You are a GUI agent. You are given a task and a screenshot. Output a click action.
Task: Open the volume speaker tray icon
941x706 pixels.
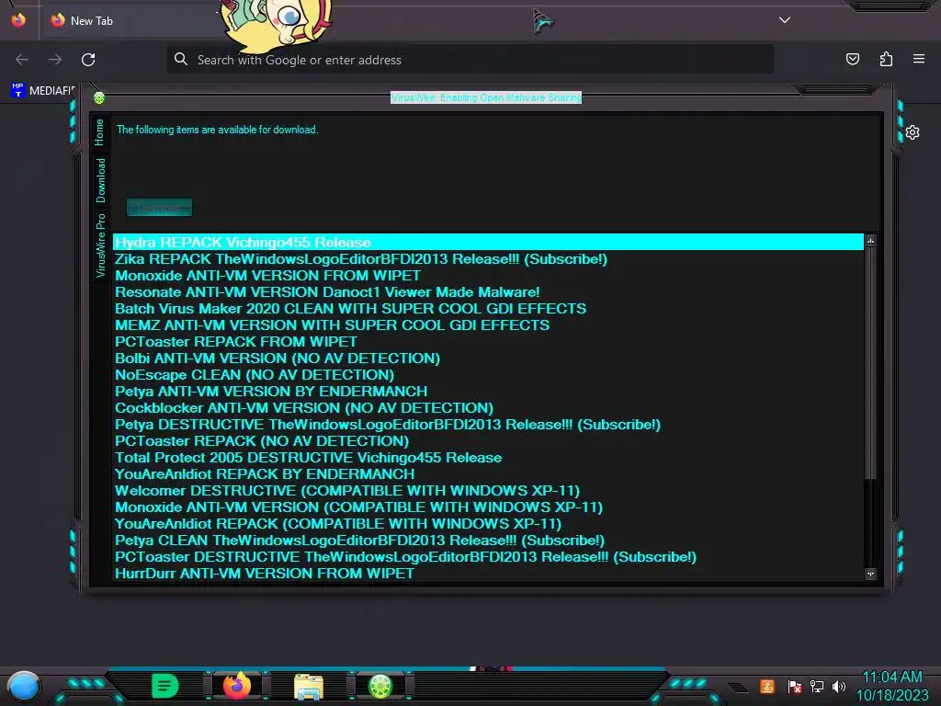point(839,686)
